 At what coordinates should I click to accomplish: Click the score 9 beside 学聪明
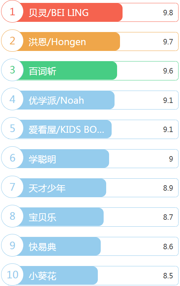[x=171, y=159]
